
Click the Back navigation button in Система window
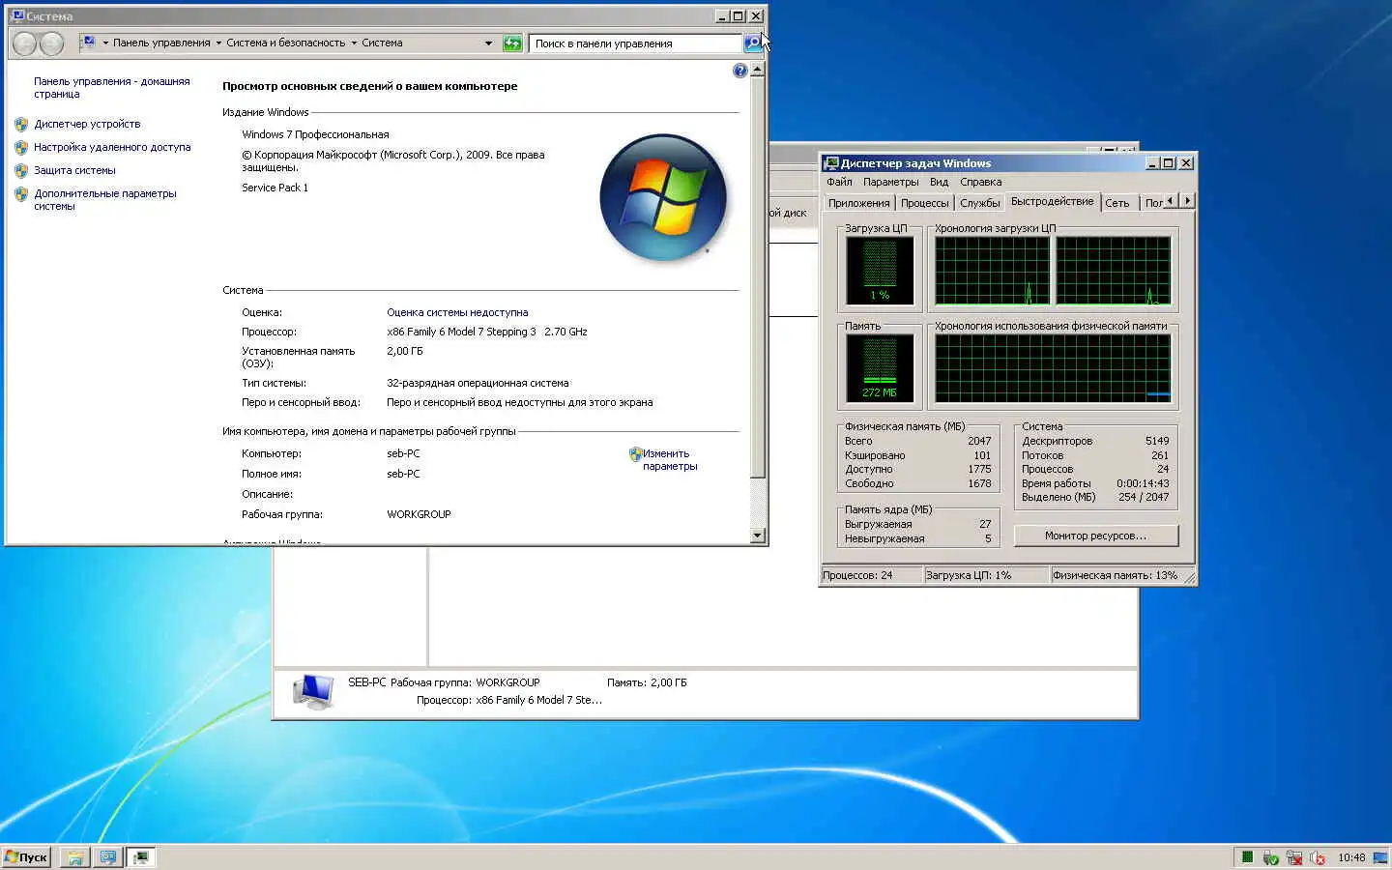point(26,43)
